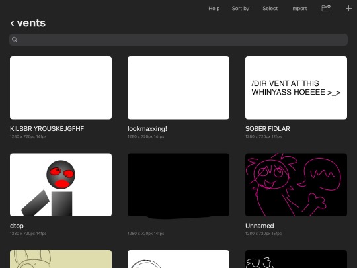Image resolution: width=357 pixels, height=268 pixels.
Task: Click the vents folder title
Action: tap(31, 23)
